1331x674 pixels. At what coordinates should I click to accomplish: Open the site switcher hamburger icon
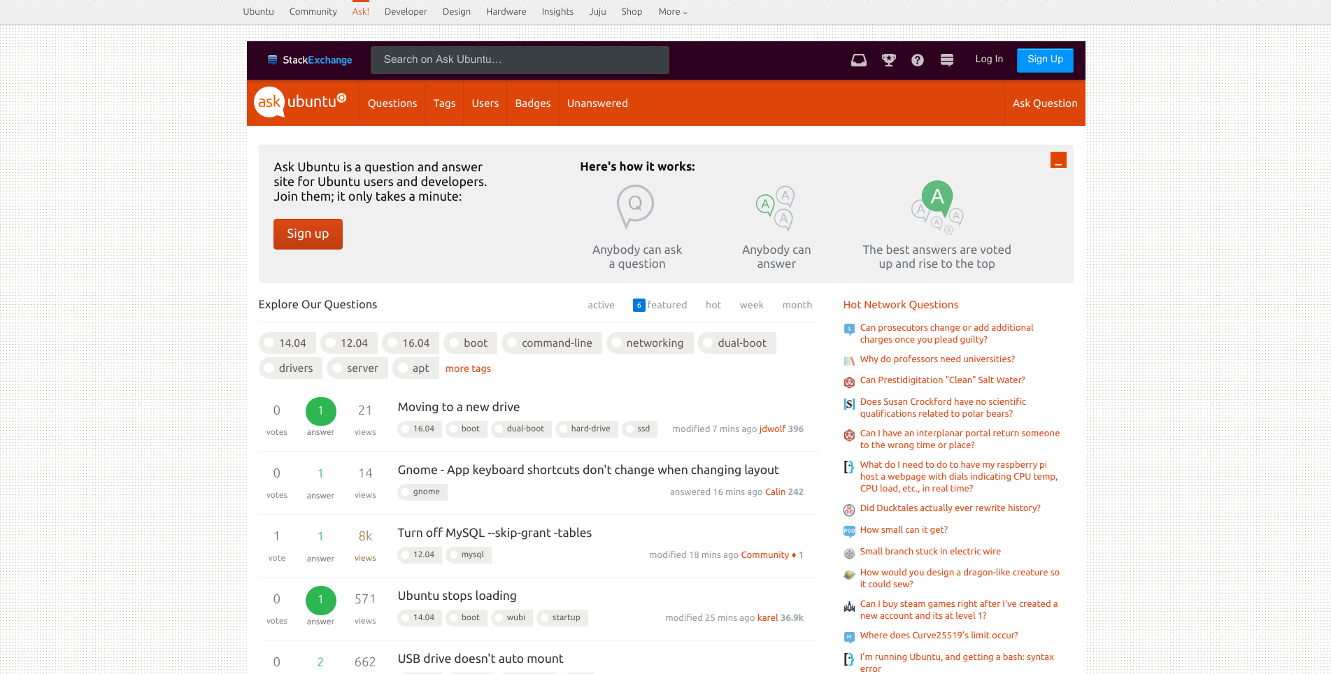[947, 60]
